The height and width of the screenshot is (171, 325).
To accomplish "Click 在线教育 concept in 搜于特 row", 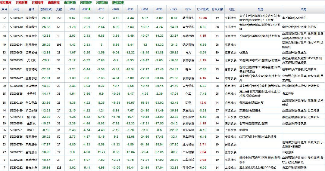I will pyautogui.click(x=245, y=117).
